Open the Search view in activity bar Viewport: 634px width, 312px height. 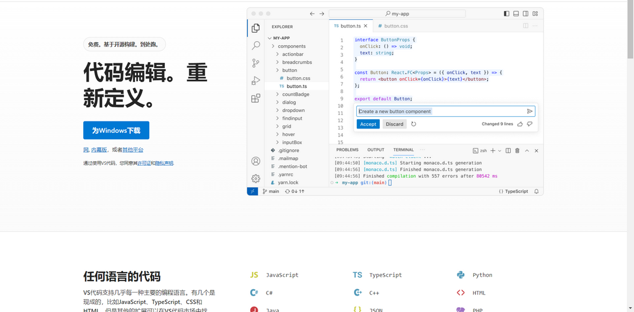256,45
